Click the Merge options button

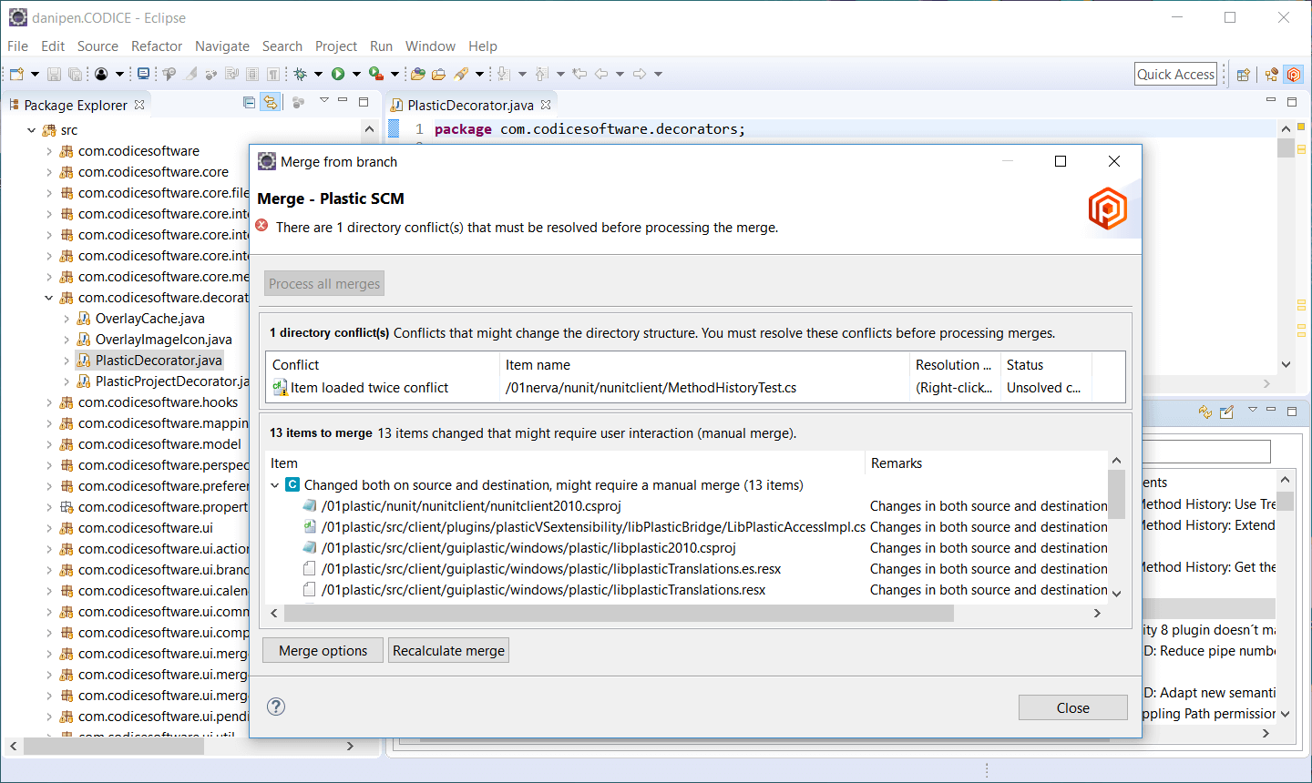coord(323,650)
